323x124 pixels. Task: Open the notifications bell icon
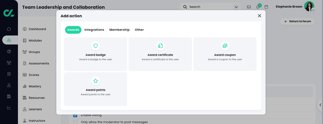pos(258,7)
